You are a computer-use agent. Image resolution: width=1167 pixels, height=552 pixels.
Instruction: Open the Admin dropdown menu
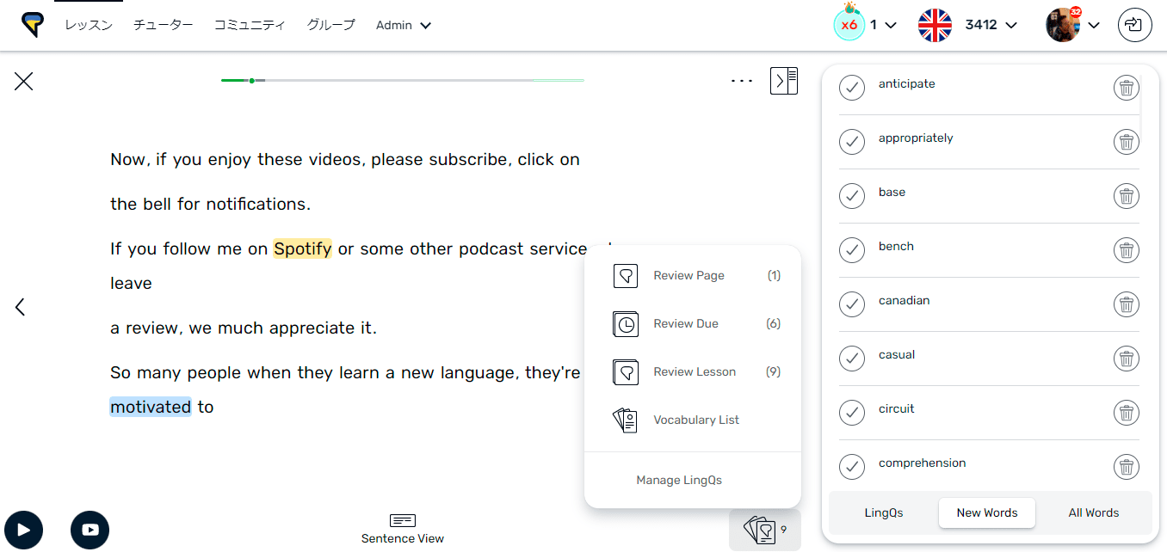point(403,25)
